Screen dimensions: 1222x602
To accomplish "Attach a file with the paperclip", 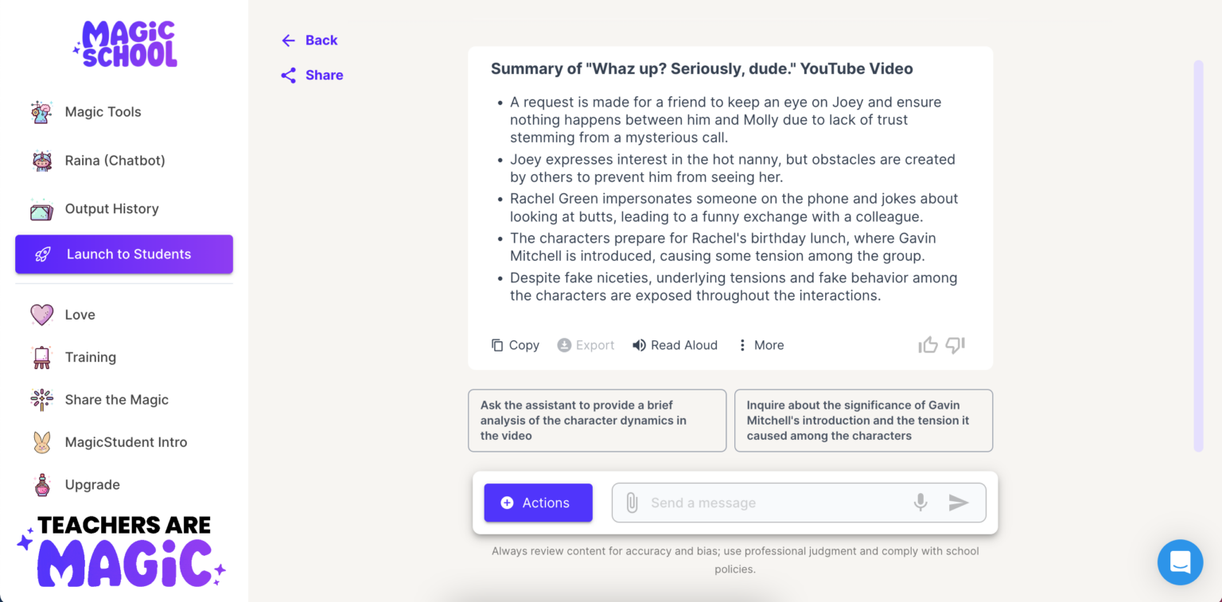I will coord(632,502).
